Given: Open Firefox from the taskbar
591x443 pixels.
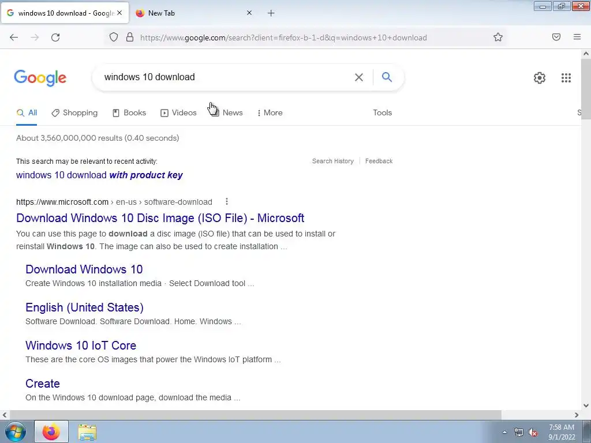Looking at the screenshot, I should pos(51,431).
